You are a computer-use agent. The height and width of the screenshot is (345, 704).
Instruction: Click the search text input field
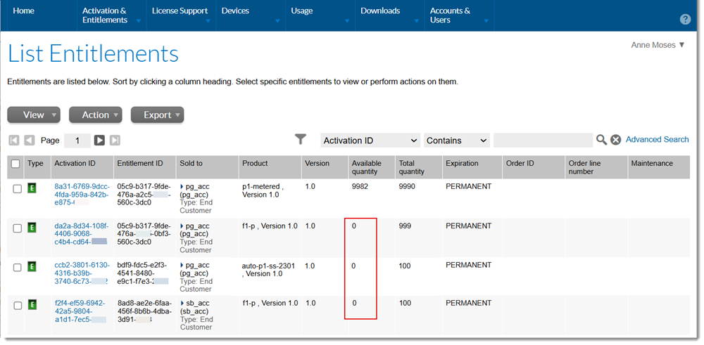click(542, 141)
